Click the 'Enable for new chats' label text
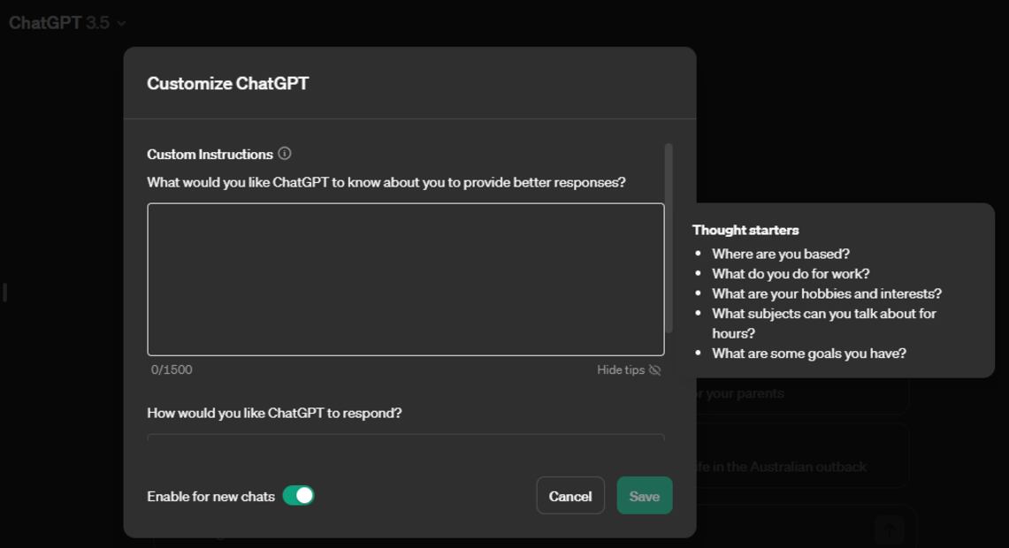 210,497
